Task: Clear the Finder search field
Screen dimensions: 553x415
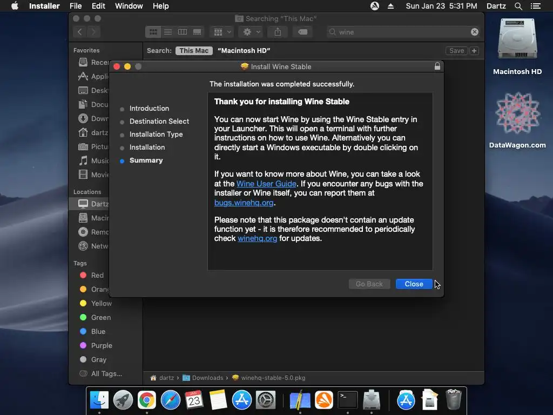Action: coord(474,32)
